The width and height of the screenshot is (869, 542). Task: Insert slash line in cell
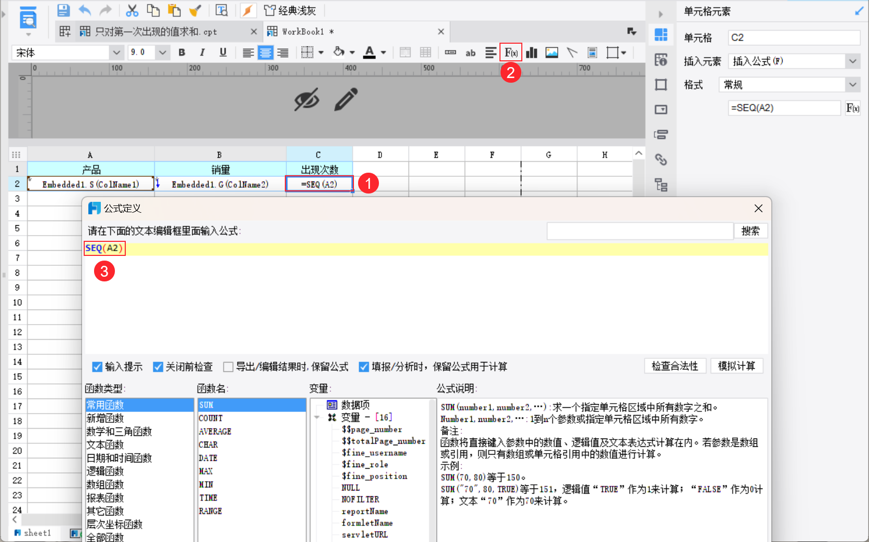coord(572,53)
